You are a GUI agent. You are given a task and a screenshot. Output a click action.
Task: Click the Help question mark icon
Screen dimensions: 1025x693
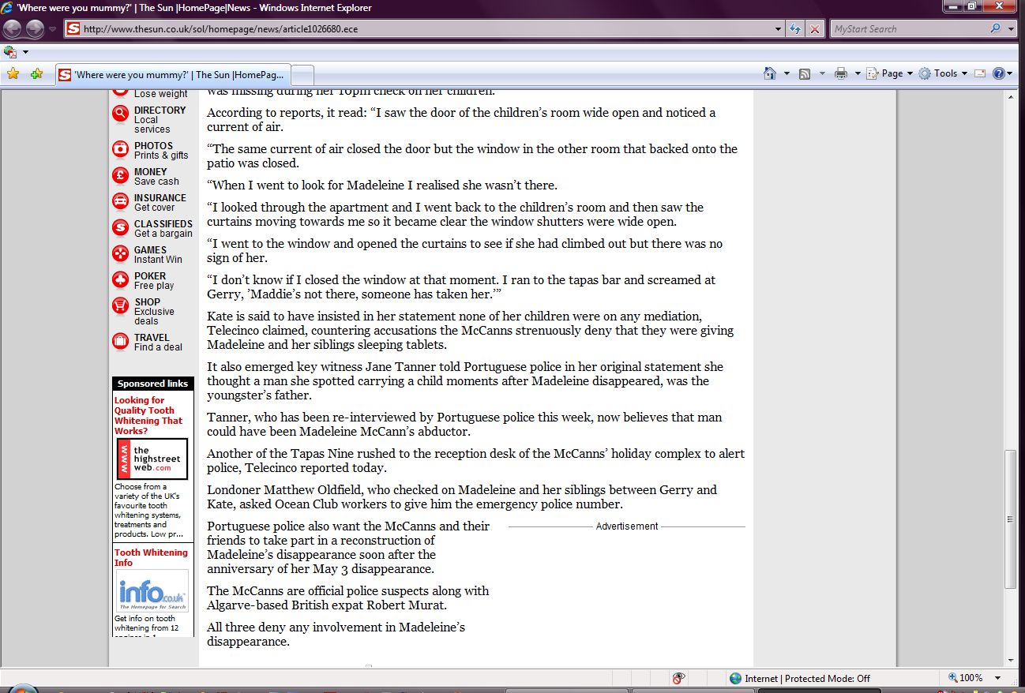(x=999, y=73)
